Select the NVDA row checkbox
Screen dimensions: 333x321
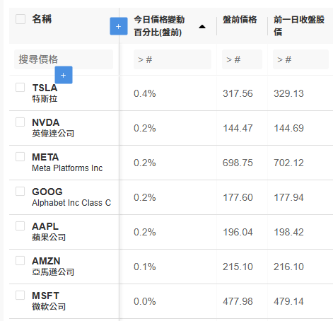tap(20, 122)
